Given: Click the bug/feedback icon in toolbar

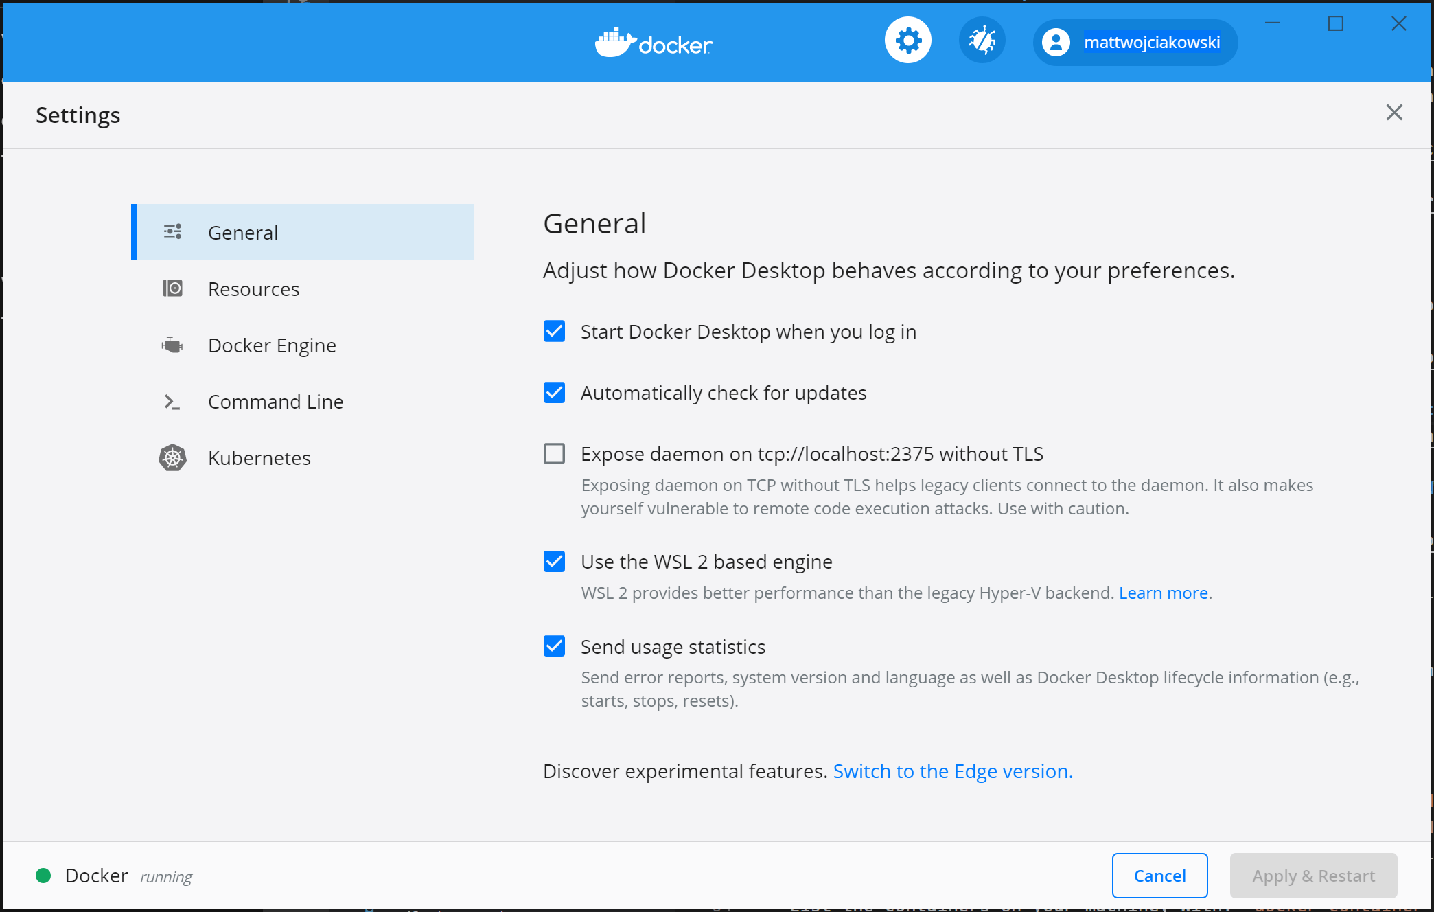Looking at the screenshot, I should pyautogui.click(x=980, y=42).
